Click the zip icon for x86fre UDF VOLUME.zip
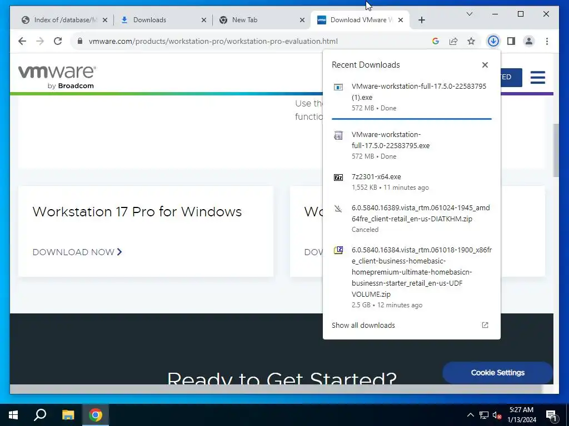 (338, 250)
